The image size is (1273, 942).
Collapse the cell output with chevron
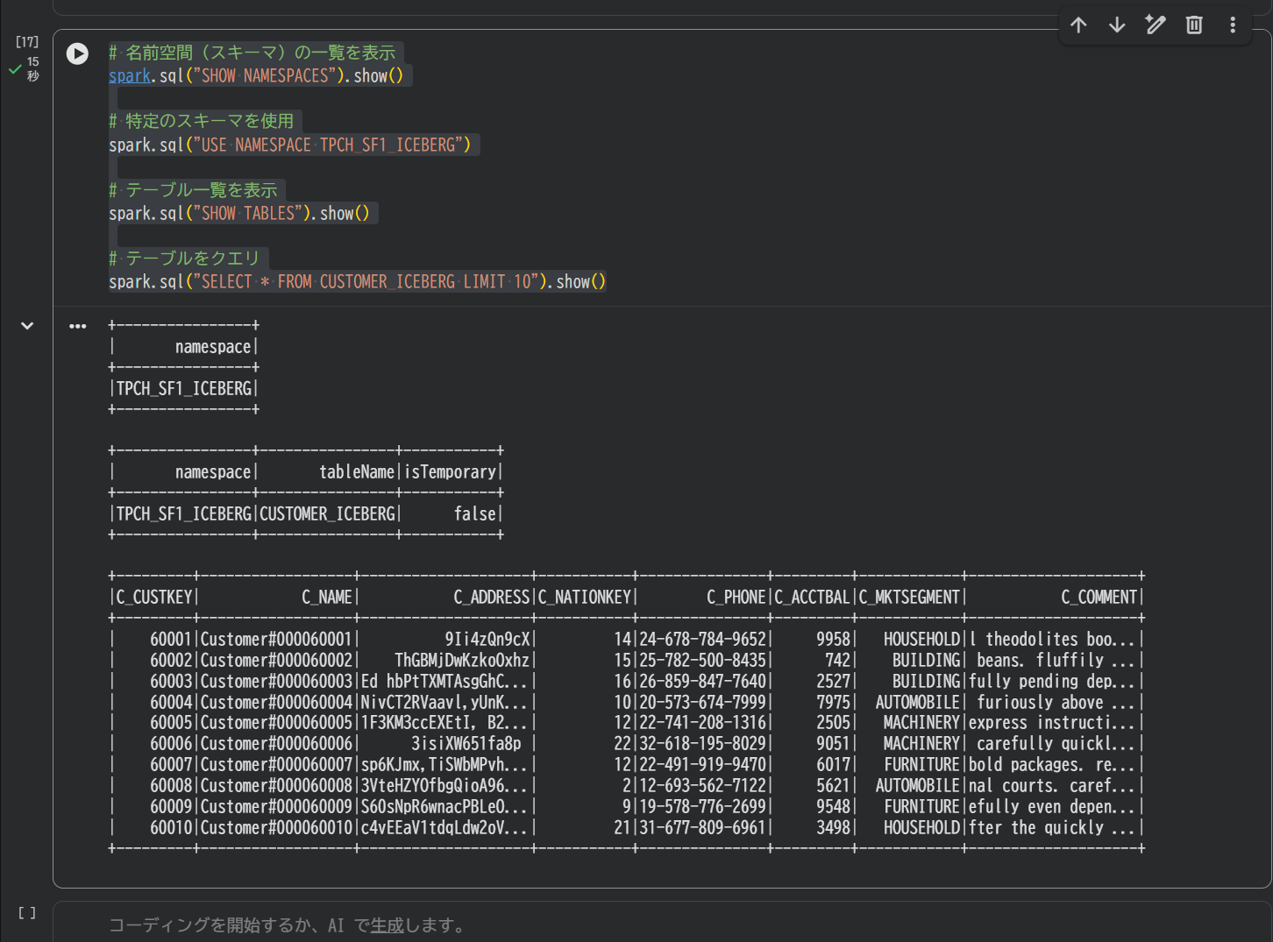(x=27, y=326)
